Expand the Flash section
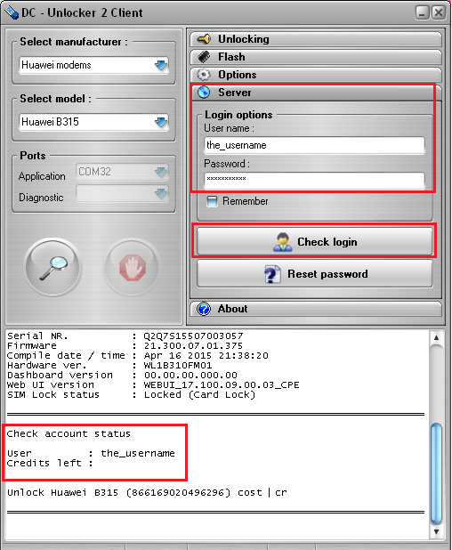The image size is (452, 550). [x=316, y=56]
